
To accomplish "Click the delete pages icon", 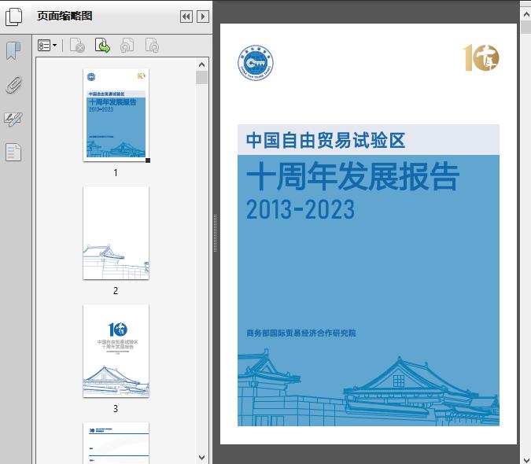I will [x=77, y=46].
